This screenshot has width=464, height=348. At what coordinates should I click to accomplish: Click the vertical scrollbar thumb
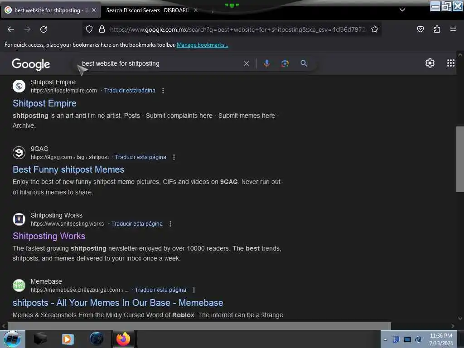pos(460,159)
